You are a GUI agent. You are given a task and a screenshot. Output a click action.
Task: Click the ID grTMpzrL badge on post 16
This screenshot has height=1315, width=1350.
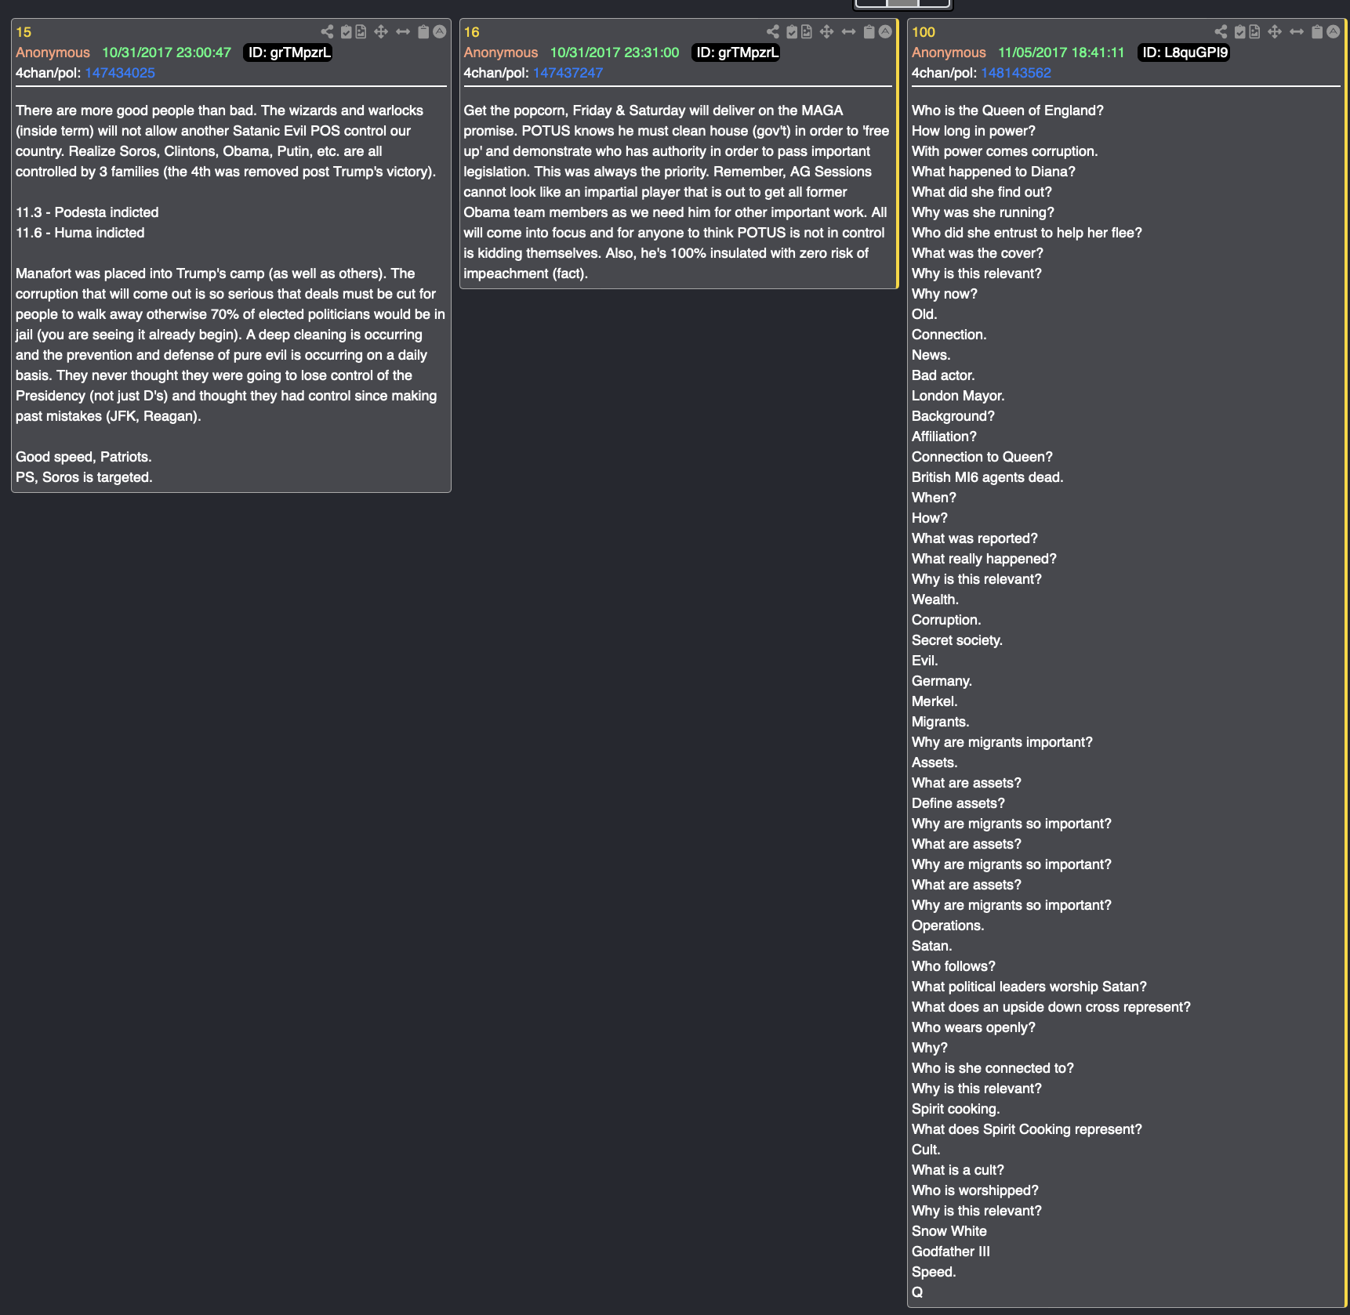click(x=736, y=53)
